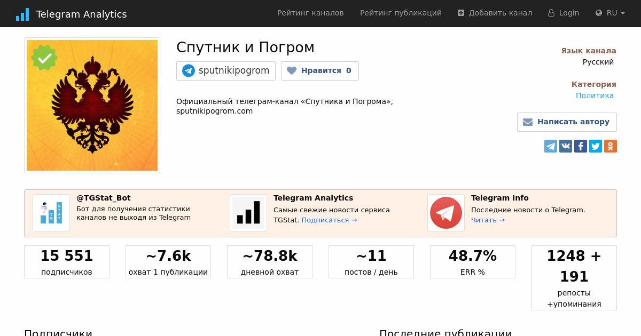Screen dimensions: 641x336
Task: Open the @TGStat_Bot thumbnail icon
Action: [x=51, y=213]
